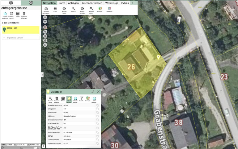Open the Zeichnen/Messen menu tab
238x149 pixels.
[x=92, y=3]
